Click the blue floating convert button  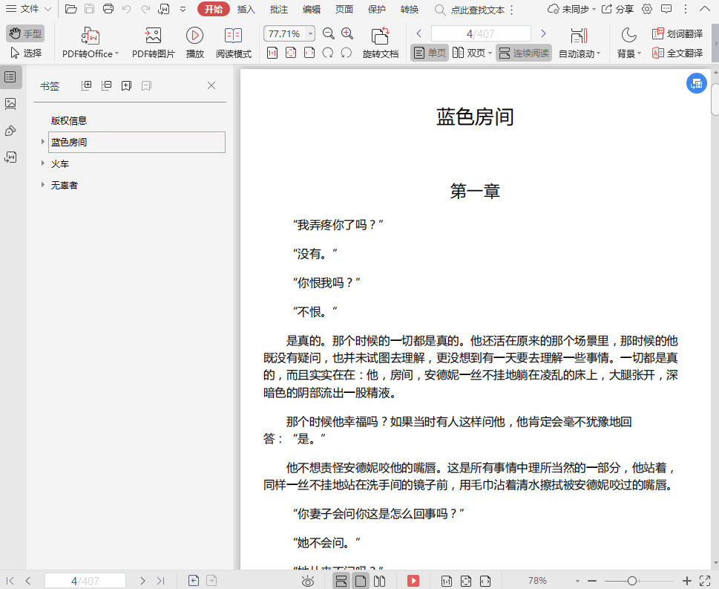tap(696, 83)
